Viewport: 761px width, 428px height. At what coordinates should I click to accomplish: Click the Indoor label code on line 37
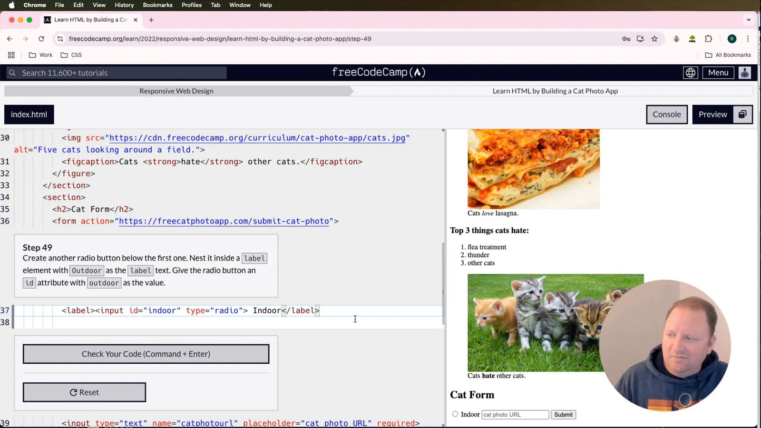coord(190,311)
